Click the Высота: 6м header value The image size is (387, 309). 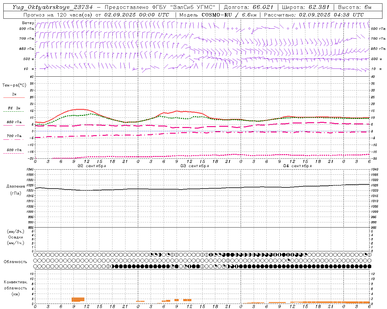coord(355,7)
